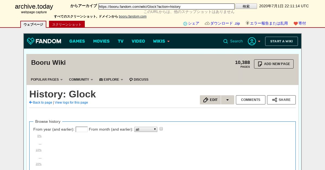Click the Booru Wiki title link
The width and height of the screenshot is (325, 170).
48,63
